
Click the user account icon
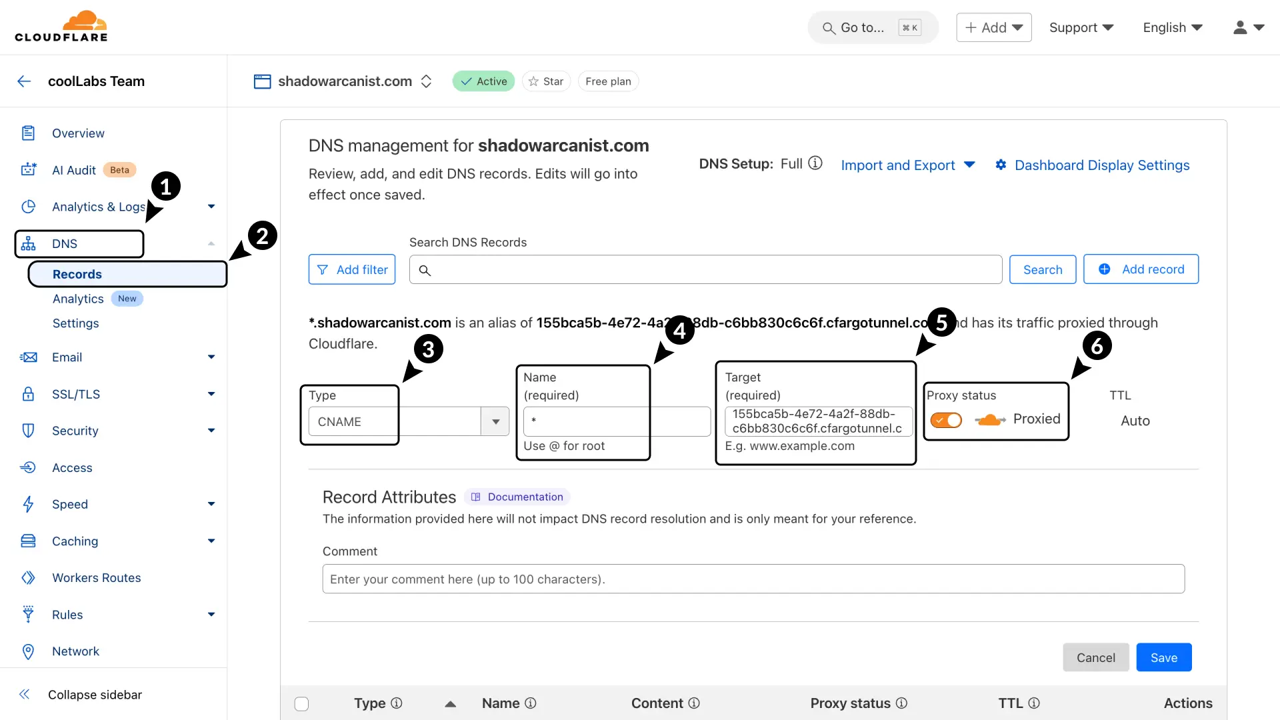coord(1240,27)
